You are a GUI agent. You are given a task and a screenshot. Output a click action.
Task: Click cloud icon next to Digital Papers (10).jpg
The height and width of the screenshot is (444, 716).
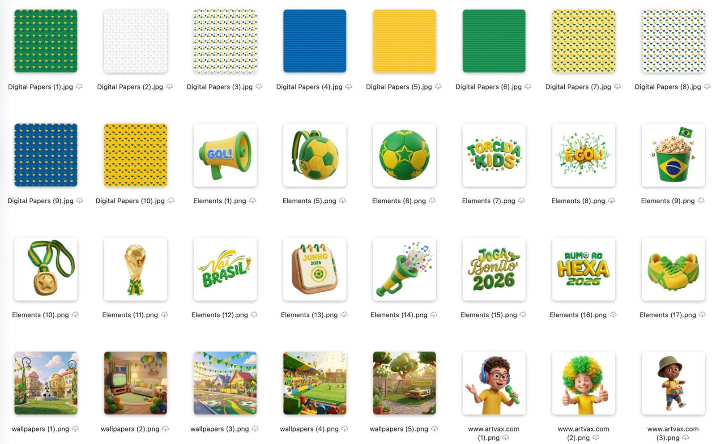(171, 201)
